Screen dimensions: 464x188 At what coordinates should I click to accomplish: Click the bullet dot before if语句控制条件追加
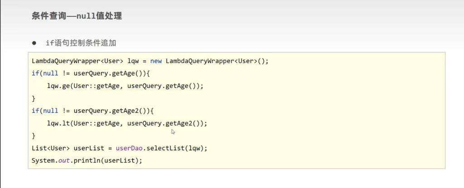pos(34,43)
